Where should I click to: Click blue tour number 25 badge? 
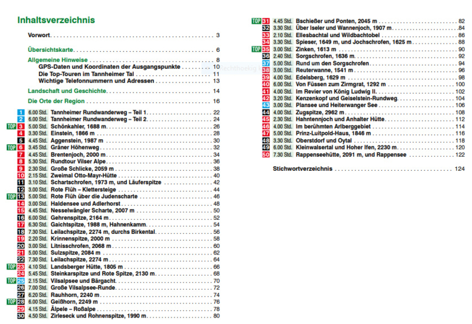point(21,281)
